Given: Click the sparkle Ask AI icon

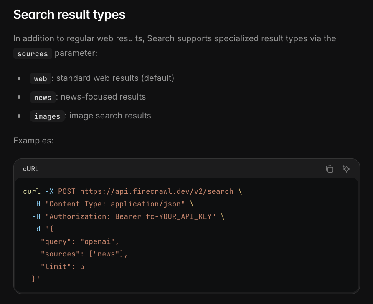Looking at the screenshot, I should coord(346,169).
